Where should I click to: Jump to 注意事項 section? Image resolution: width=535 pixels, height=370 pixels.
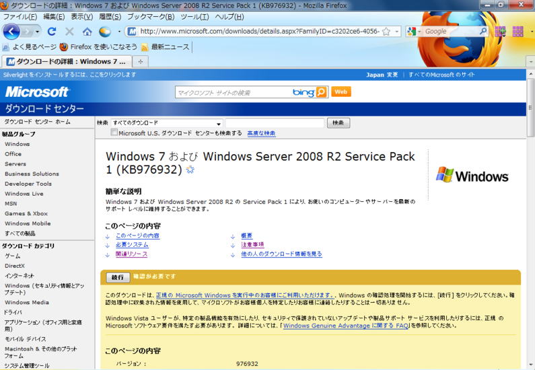(252, 244)
